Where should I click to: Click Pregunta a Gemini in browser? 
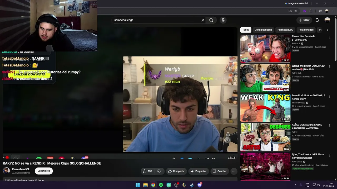coord(296,3)
